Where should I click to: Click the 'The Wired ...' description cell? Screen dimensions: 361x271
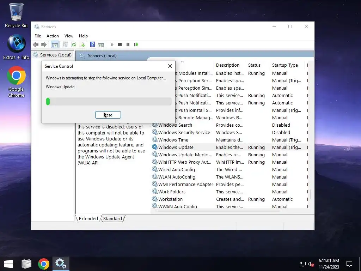[229, 169]
